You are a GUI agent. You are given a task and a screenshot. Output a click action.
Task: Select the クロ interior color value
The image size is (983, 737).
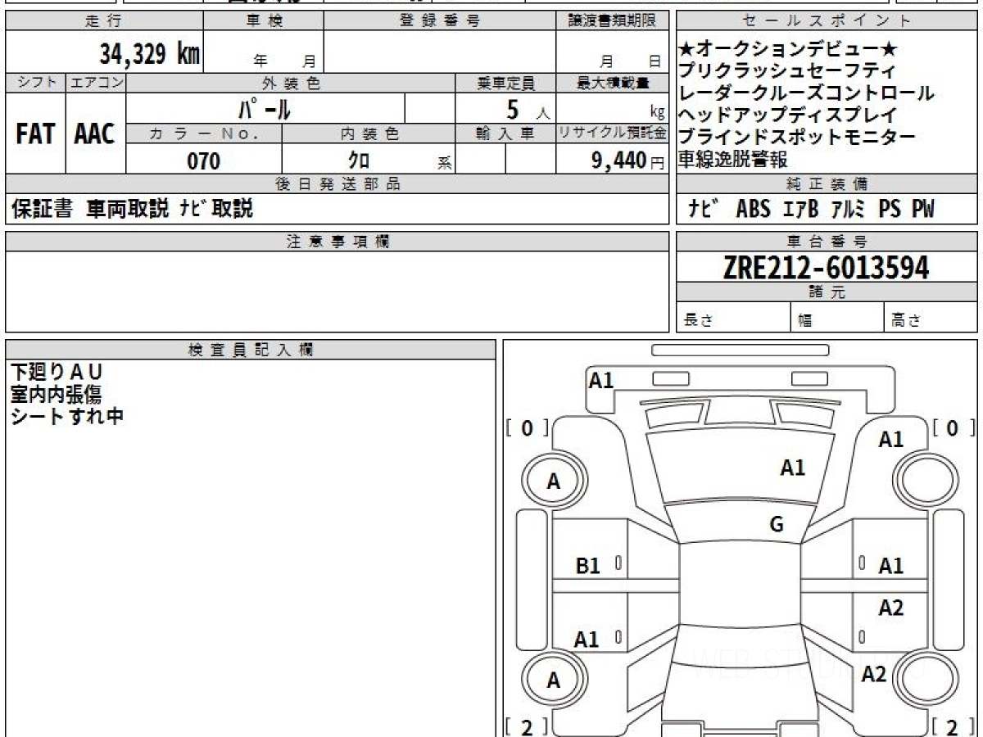[x=358, y=161]
